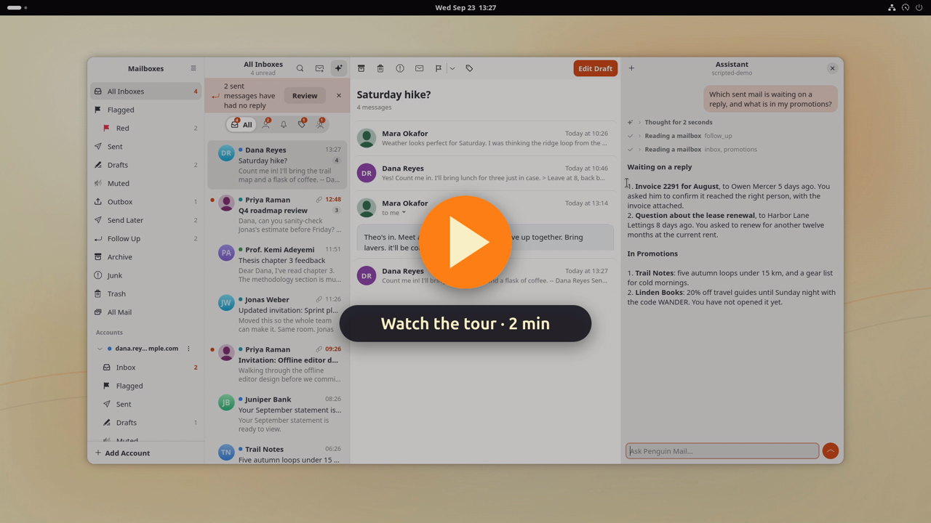Start a new Assistant chat with plus
Viewport: 931px width, 523px height.
pyautogui.click(x=631, y=68)
